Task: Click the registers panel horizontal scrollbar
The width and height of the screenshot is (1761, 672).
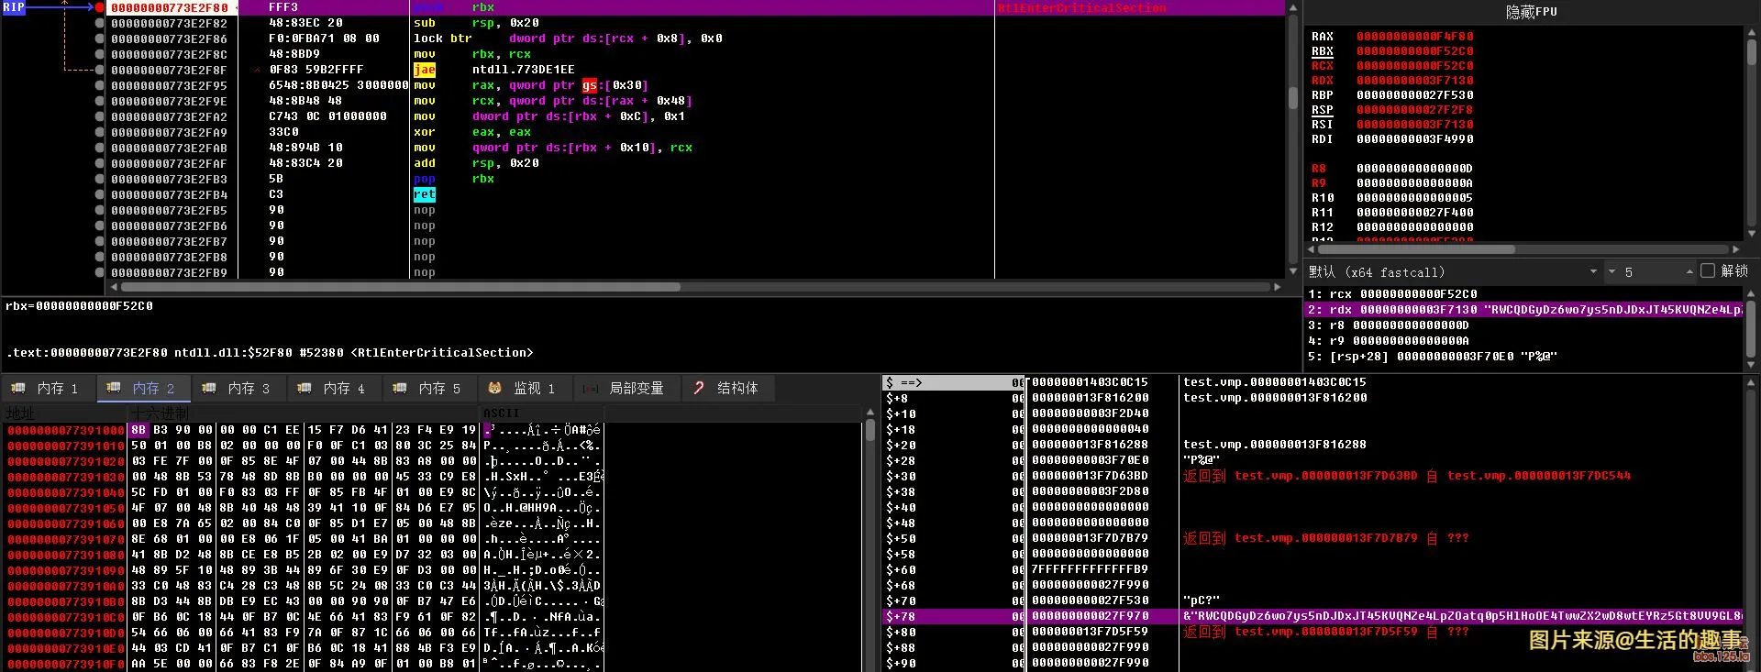Action: pos(1415,249)
